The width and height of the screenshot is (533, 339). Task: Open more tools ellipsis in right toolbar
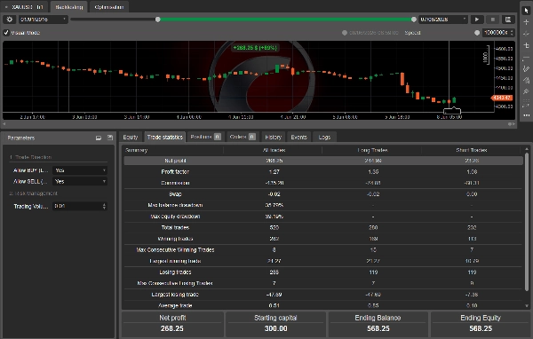[x=526, y=115]
